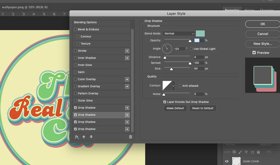The height and width of the screenshot is (165, 280).
Task: Click the Cancel button
Action: tap(262, 34)
